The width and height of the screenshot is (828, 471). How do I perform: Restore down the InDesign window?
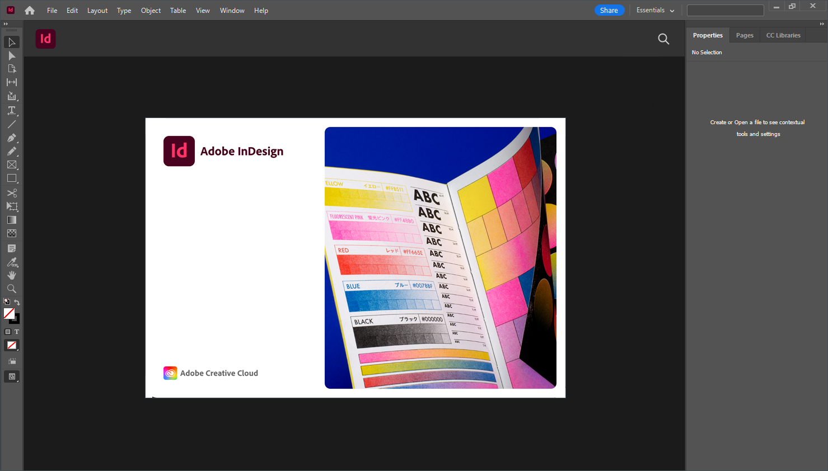[x=792, y=7]
